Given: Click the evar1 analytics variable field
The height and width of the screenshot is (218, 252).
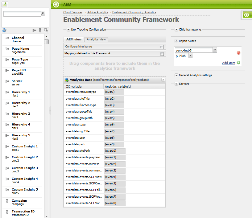Looking at the screenshot, I should tap(114, 92).
